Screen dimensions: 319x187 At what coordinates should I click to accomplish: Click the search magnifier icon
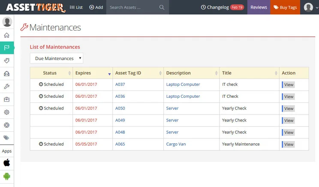(162, 7)
